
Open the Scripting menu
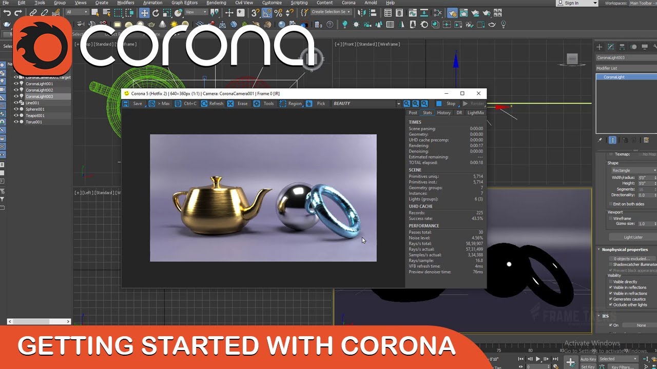pyautogui.click(x=299, y=3)
